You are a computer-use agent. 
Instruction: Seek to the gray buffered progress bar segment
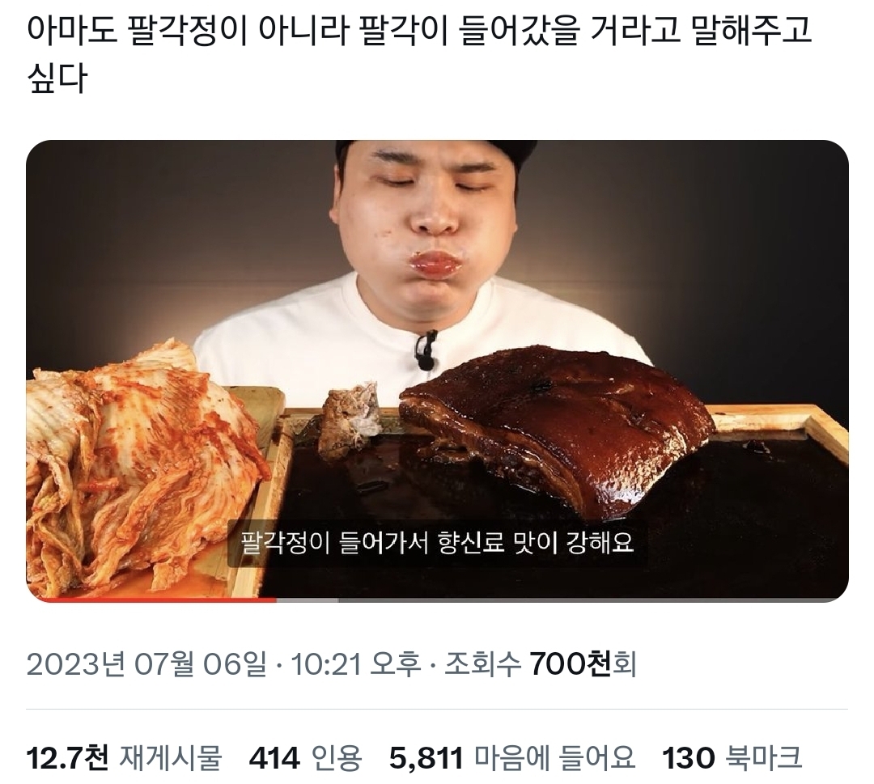[x=308, y=600]
